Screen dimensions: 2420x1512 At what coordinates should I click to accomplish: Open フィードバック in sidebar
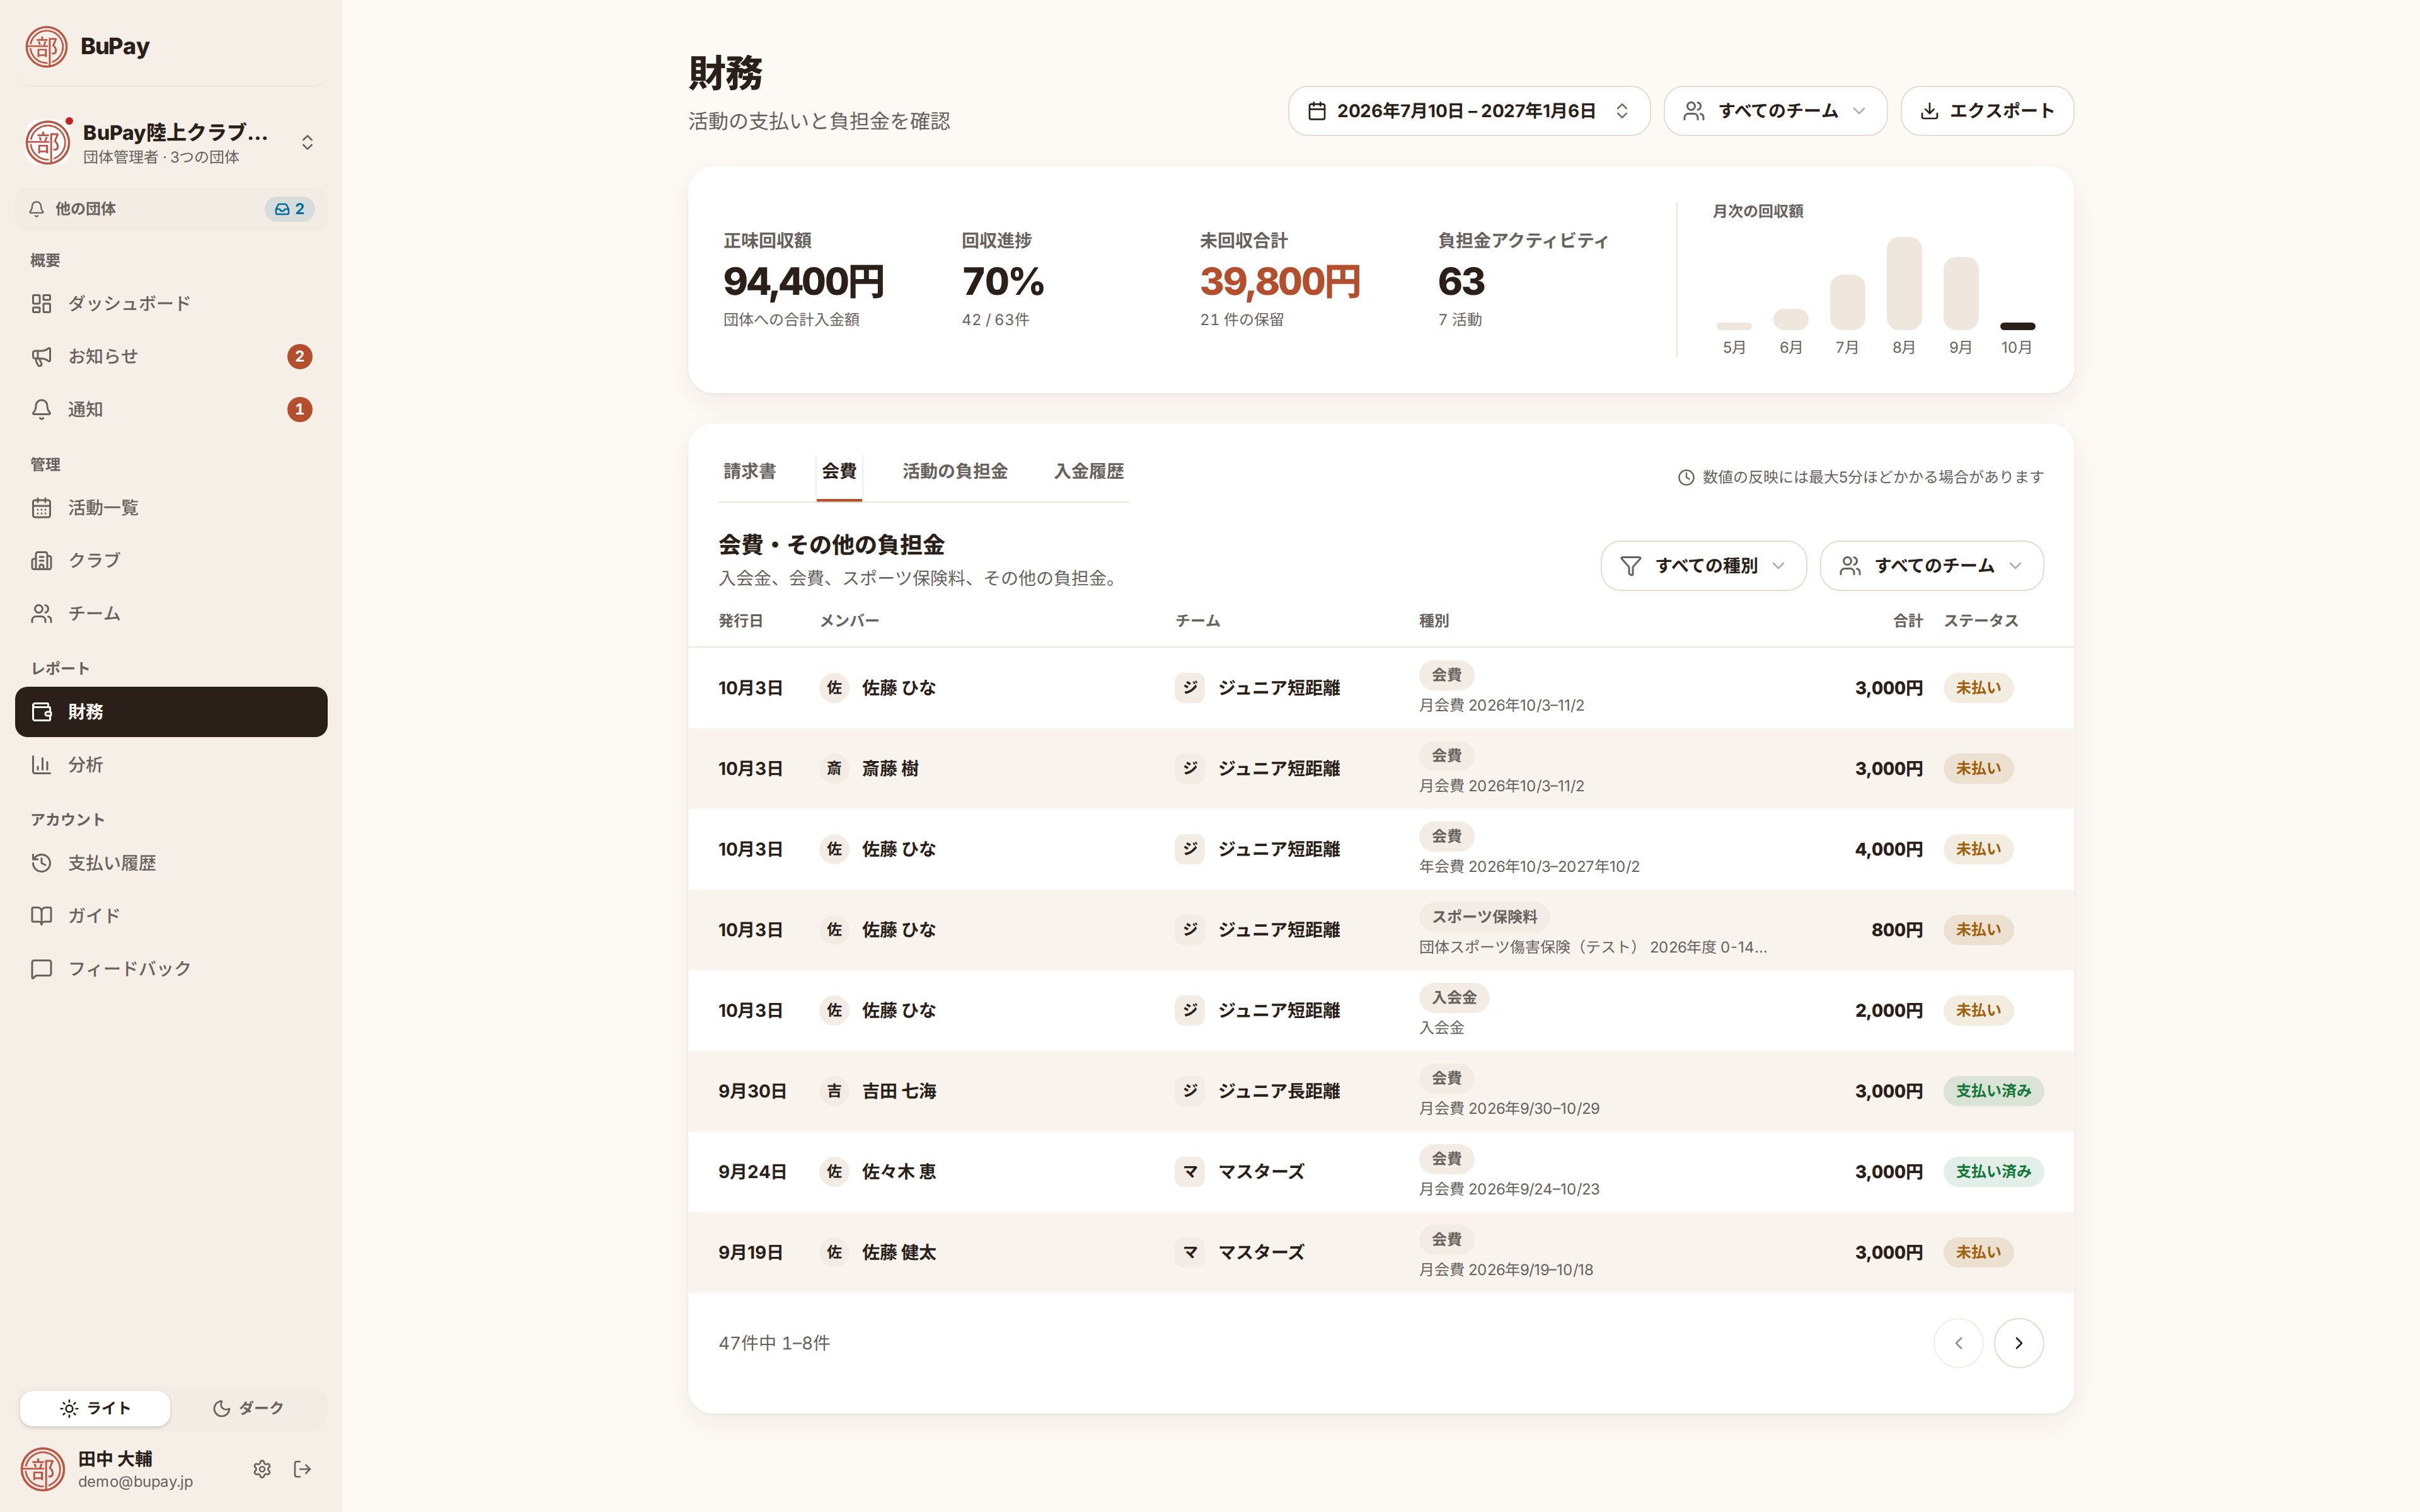coord(171,969)
